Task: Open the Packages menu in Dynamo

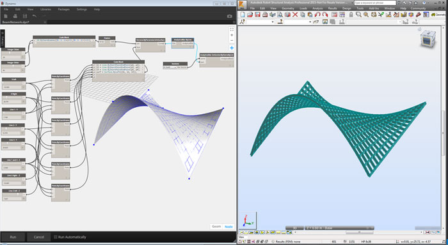Action: click(x=64, y=10)
